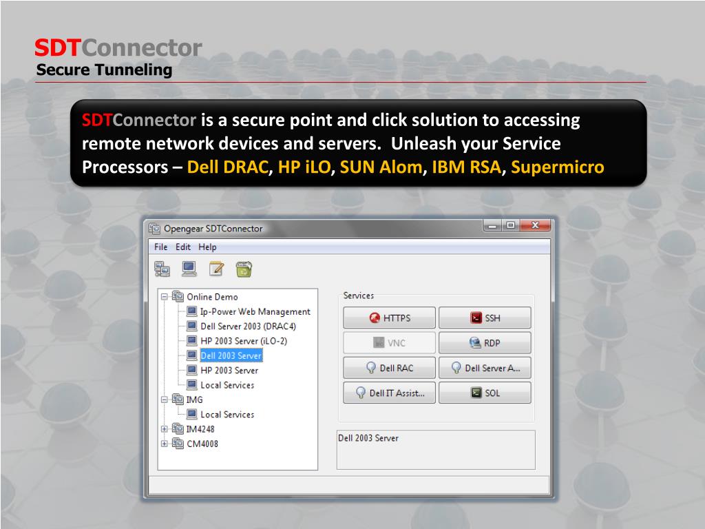Click the CM4008 gateway icon
This screenshot has height=529, width=705.
(178, 444)
